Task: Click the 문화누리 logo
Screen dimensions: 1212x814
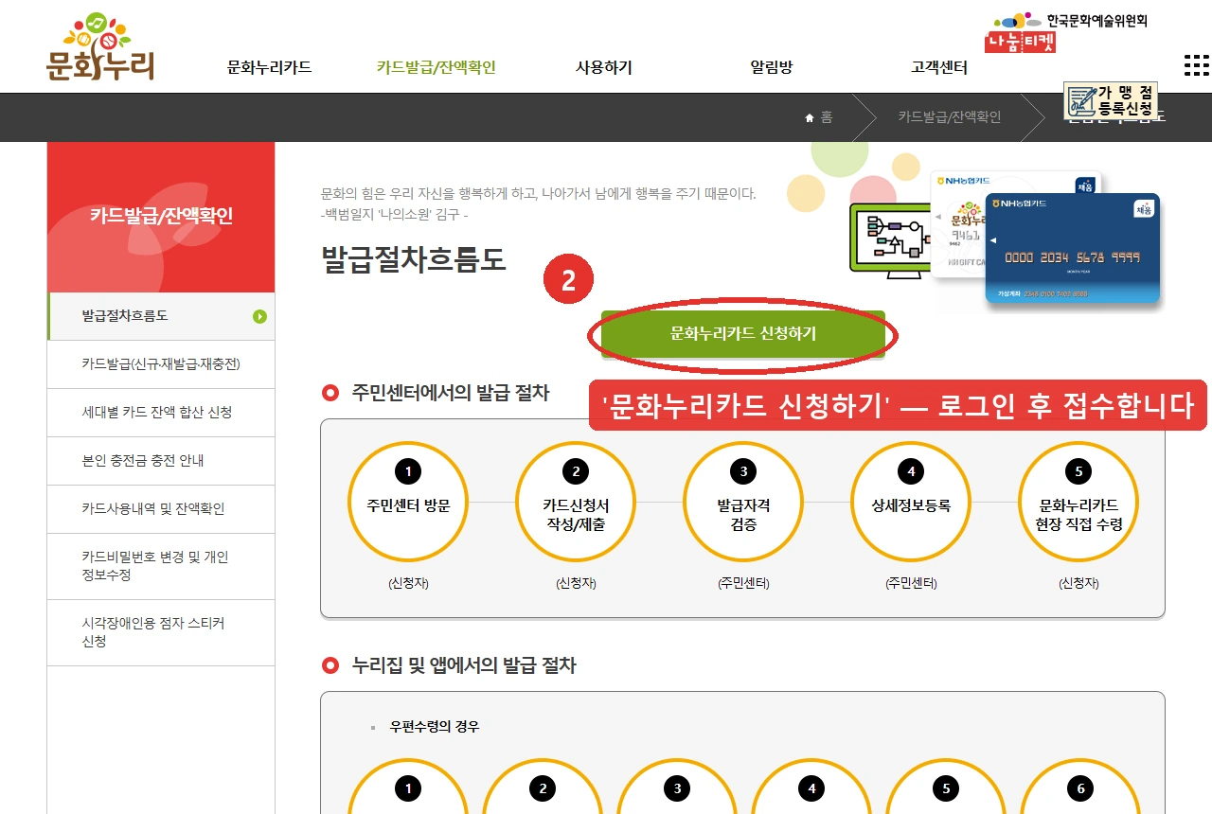Action: (100, 47)
